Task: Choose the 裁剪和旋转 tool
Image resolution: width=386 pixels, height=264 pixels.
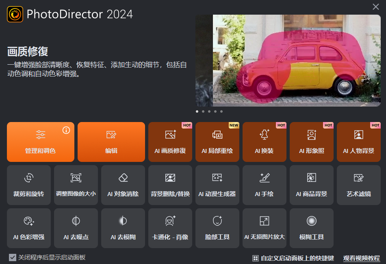Action: 28,185
